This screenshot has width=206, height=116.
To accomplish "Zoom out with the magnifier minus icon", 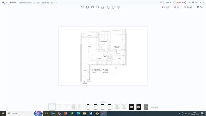I will click(98, 7).
